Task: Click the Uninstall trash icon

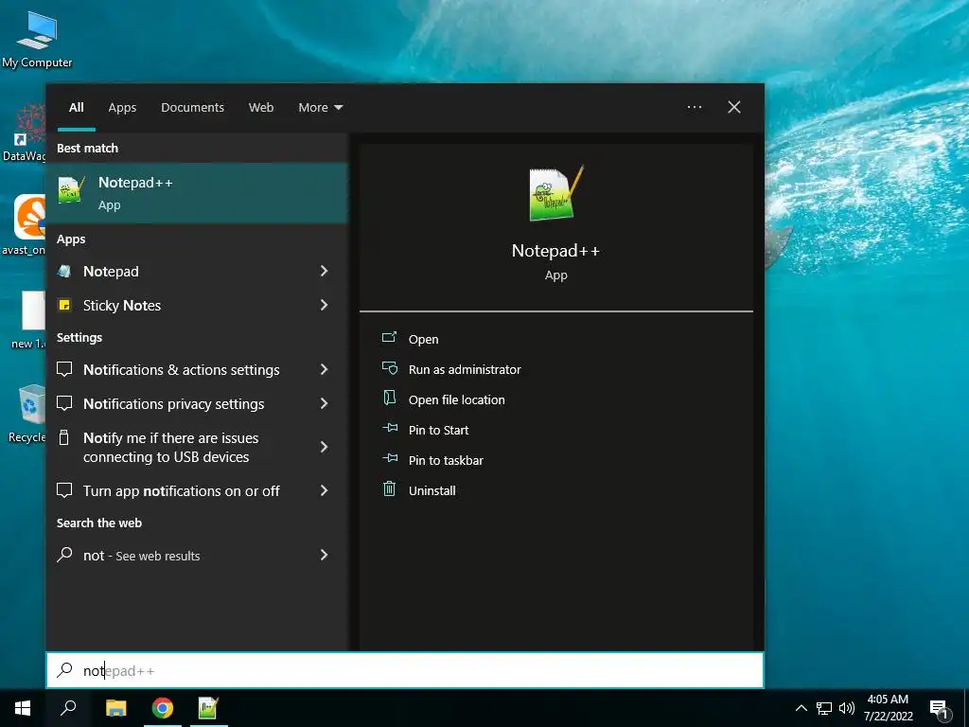Action: [389, 488]
